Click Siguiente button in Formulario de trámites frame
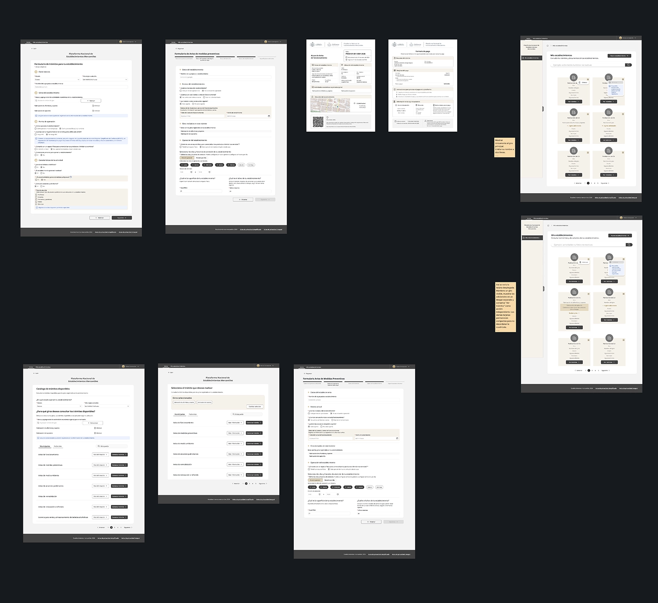The height and width of the screenshot is (603, 658). pyautogui.click(x=122, y=218)
